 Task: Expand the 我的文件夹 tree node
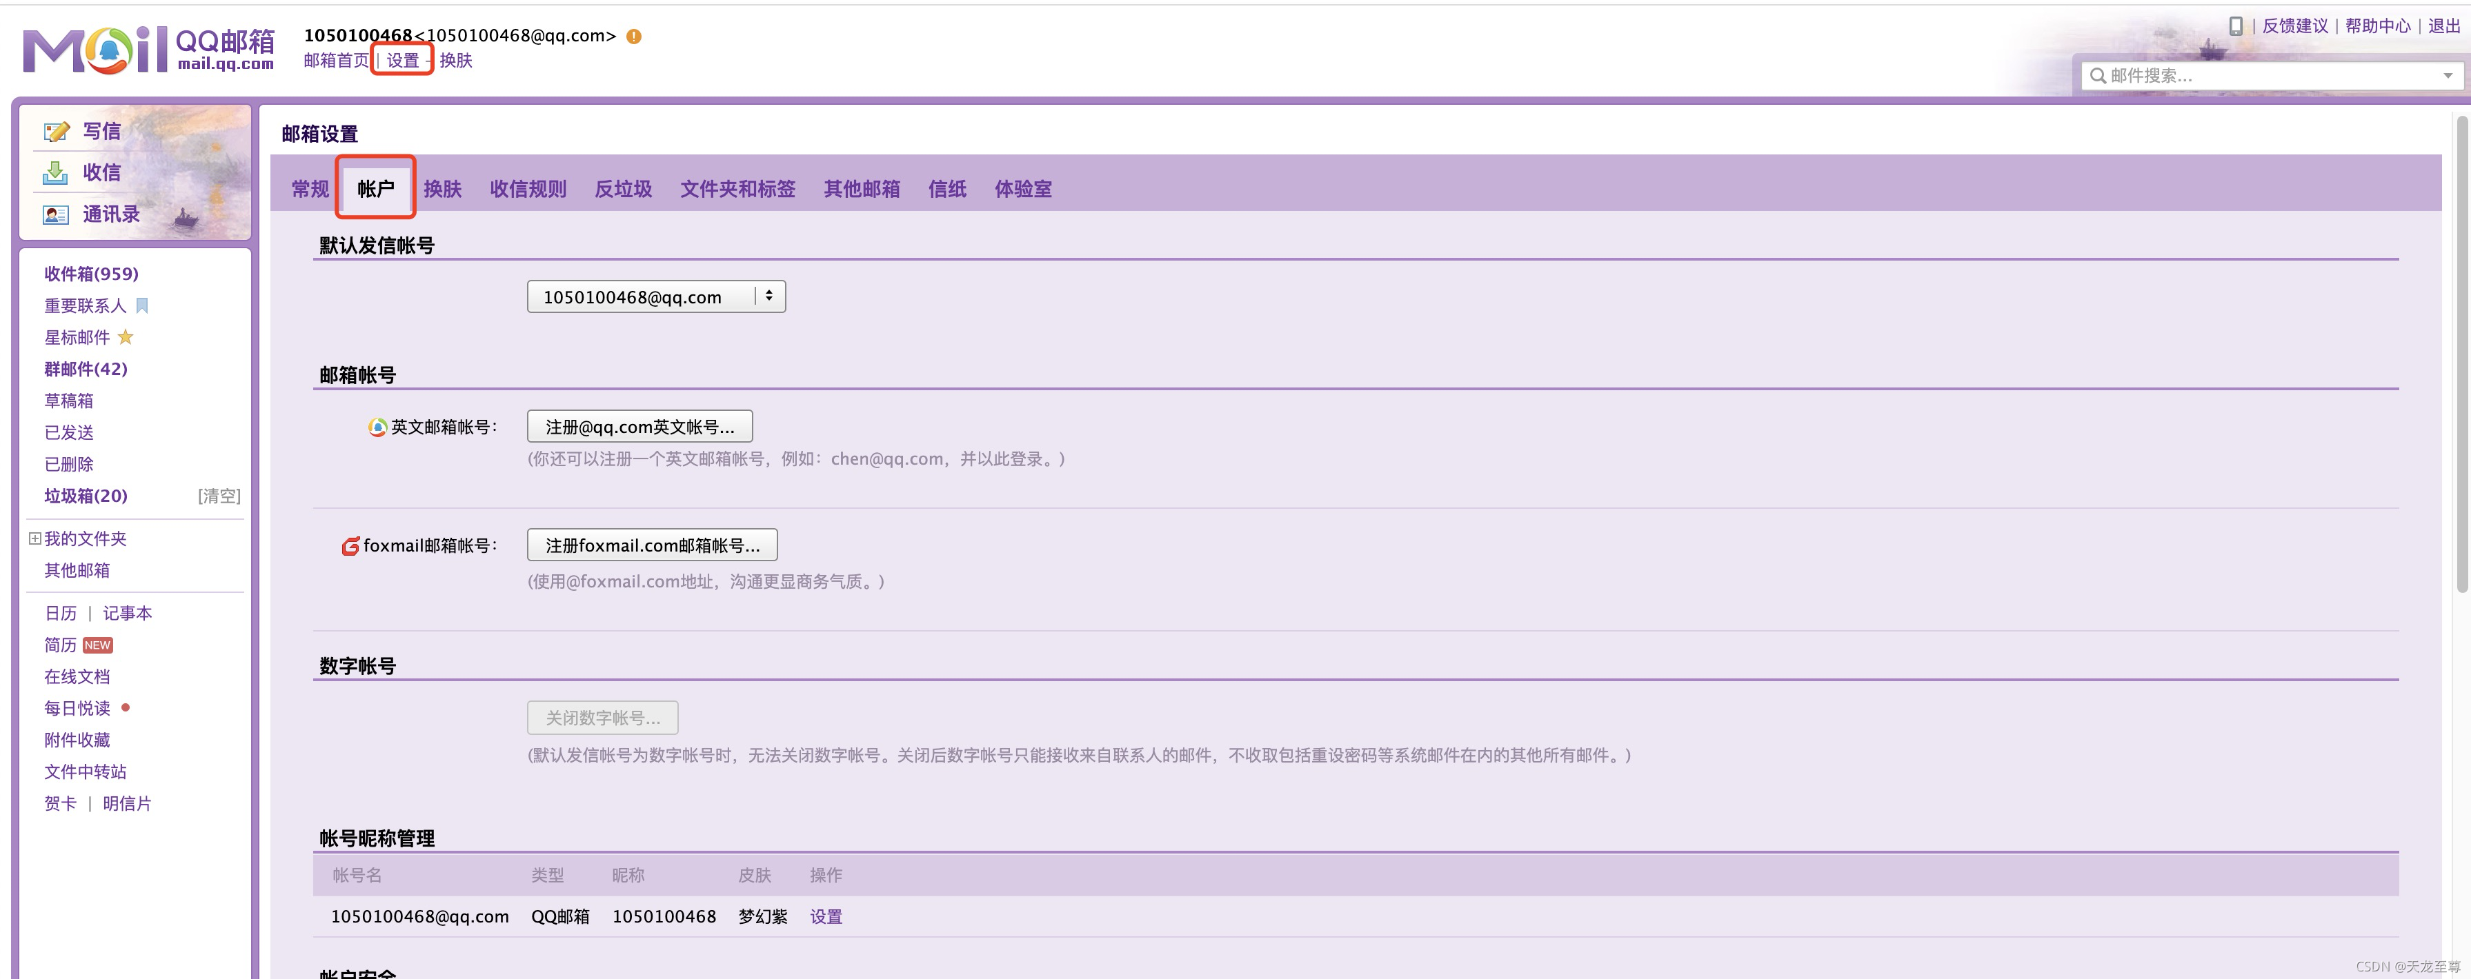coord(34,539)
